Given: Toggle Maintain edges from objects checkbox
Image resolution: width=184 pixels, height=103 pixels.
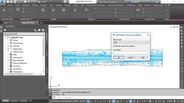Looking at the screenshot, I should [114, 46].
